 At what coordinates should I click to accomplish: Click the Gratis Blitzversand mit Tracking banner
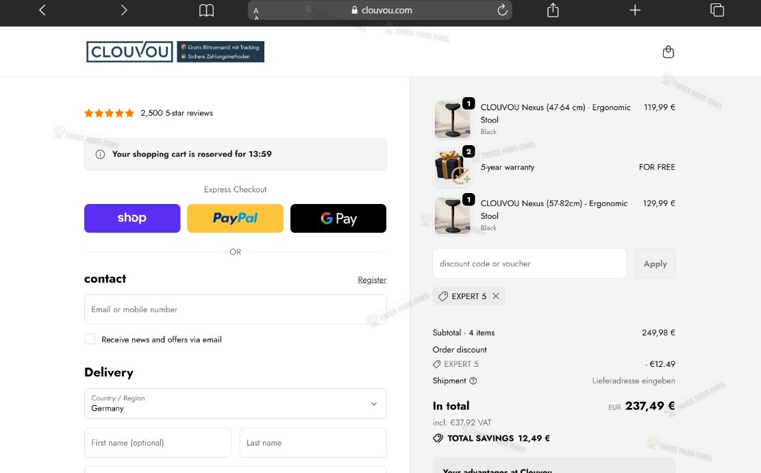[x=221, y=52]
